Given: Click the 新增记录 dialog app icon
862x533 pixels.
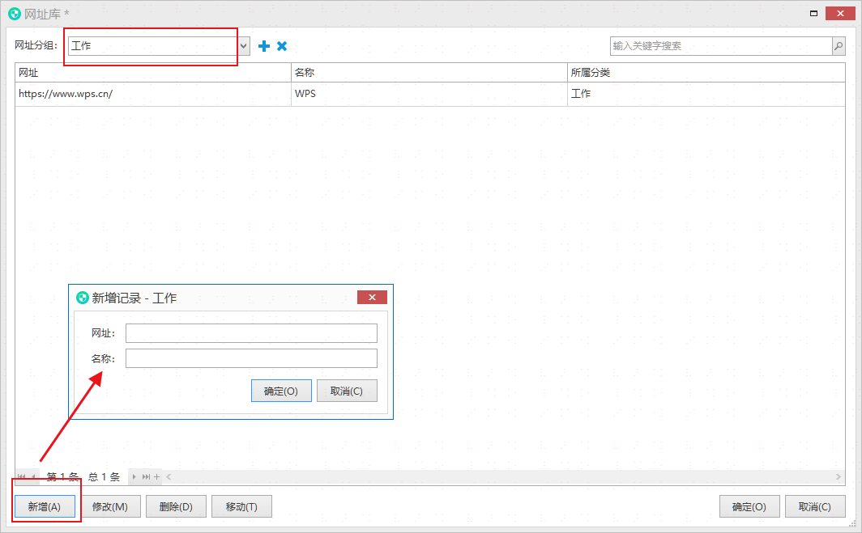Looking at the screenshot, I should coord(83,298).
